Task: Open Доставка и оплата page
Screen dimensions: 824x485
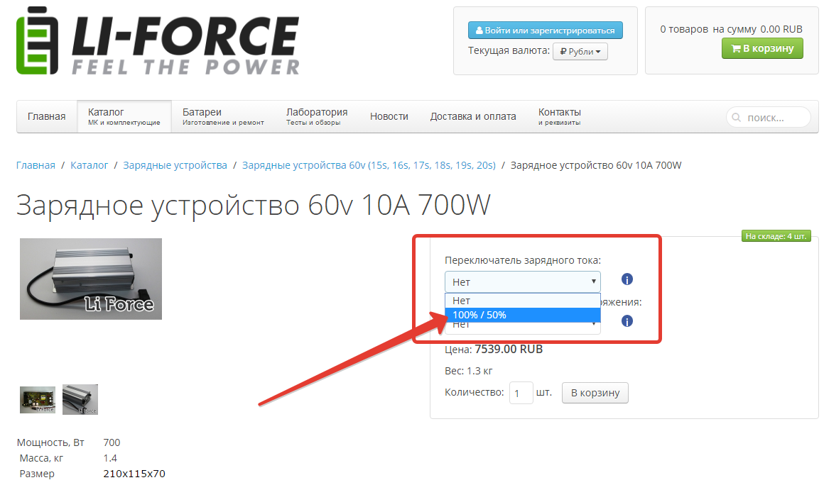Action: click(x=472, y=116)
